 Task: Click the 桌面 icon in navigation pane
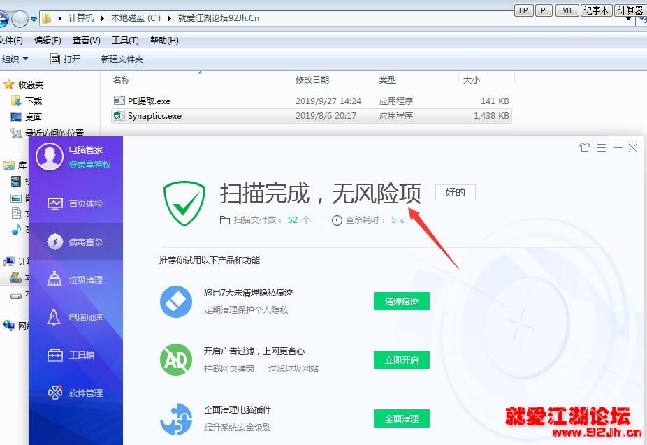click(15, 117)
